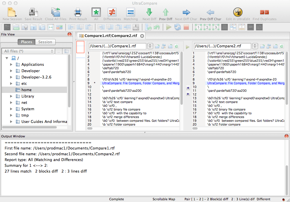Click the red stop icon

pyautogui.click(x=186, y=27)
